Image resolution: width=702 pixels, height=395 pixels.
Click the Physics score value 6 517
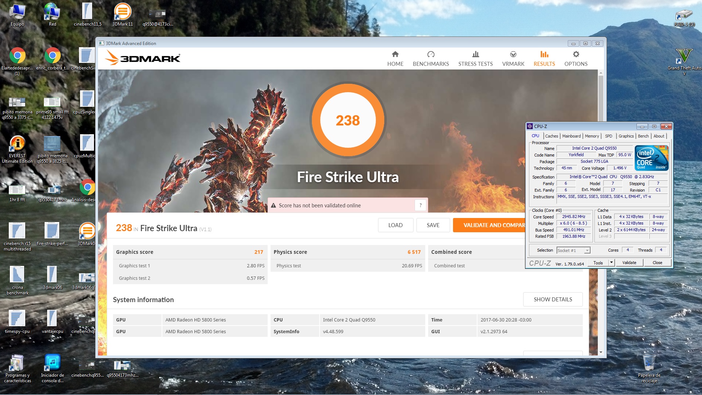click(414, 252)
